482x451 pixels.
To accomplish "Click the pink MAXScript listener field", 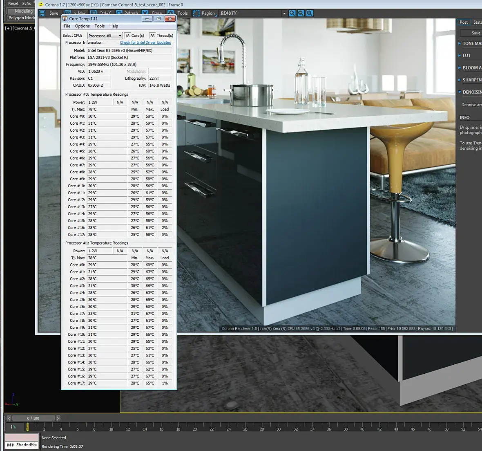I will 22,437.
